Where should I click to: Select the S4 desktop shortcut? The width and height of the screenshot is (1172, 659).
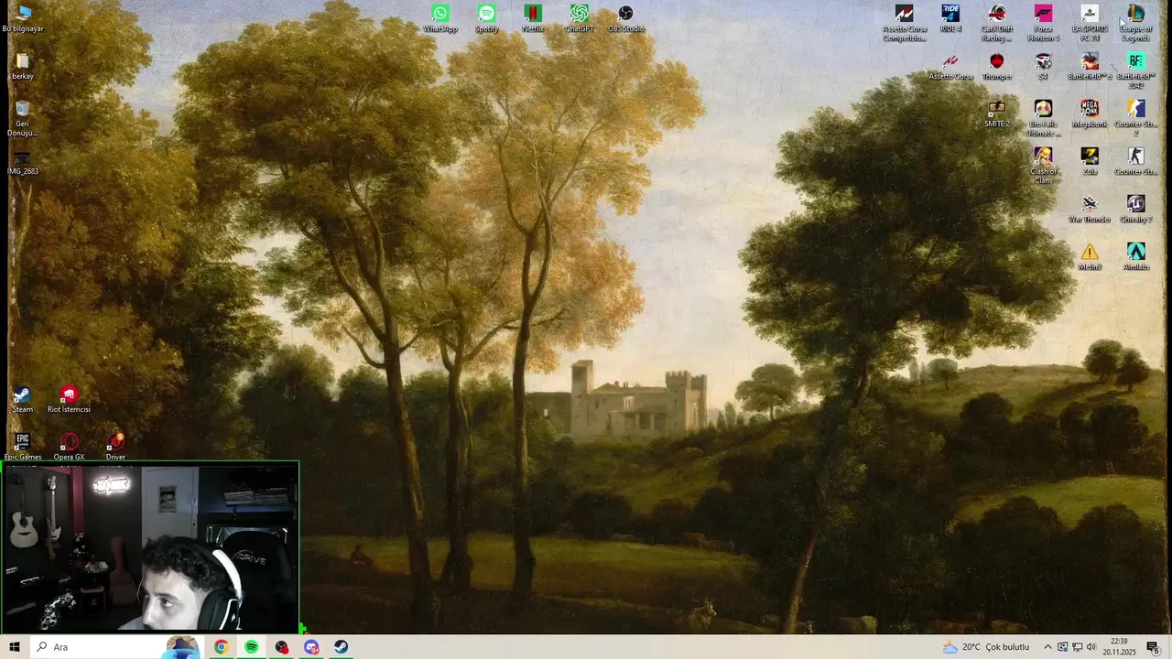click(1043, 67)
